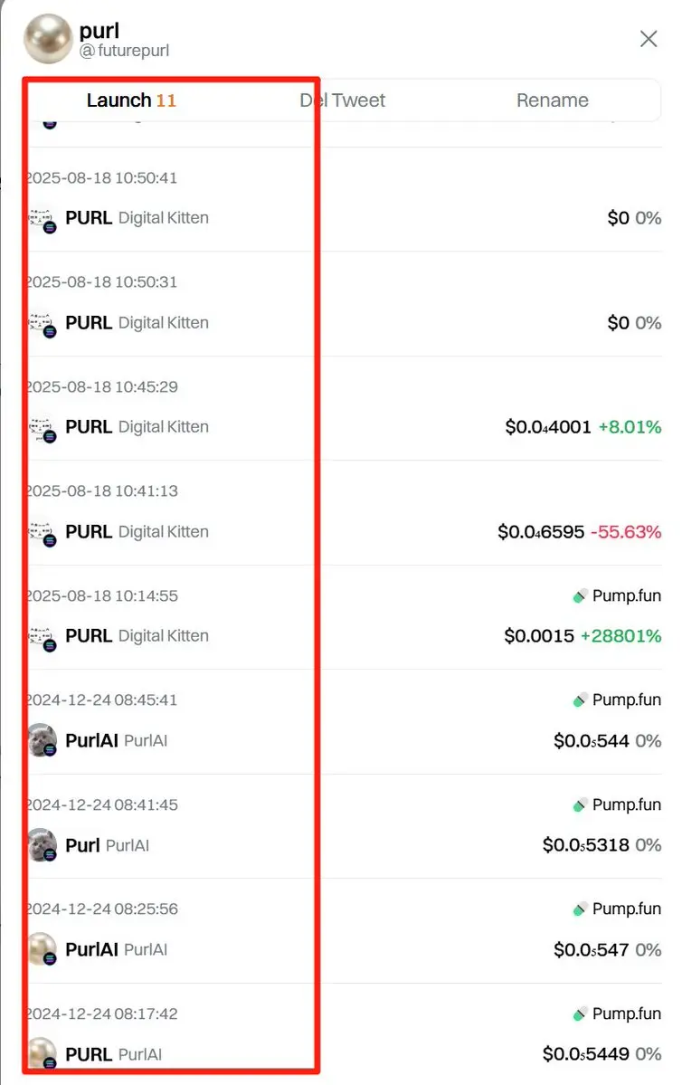Switch to the Del Tweet tab
682x1085 pixels.
pos(343,100)
